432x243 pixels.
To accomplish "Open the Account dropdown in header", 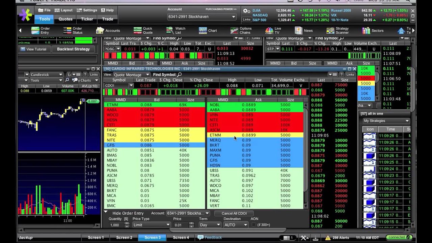I will click(x=202, y=17).
